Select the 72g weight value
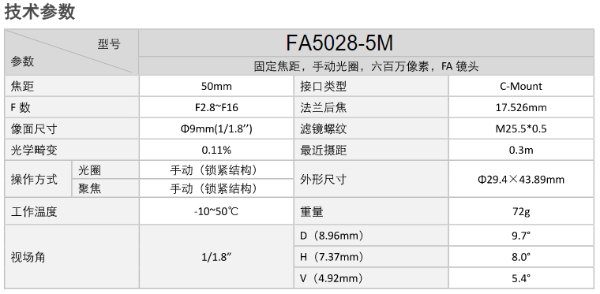Image resolution: width=600 pixels, height=294 pixels. pos(521,211)
